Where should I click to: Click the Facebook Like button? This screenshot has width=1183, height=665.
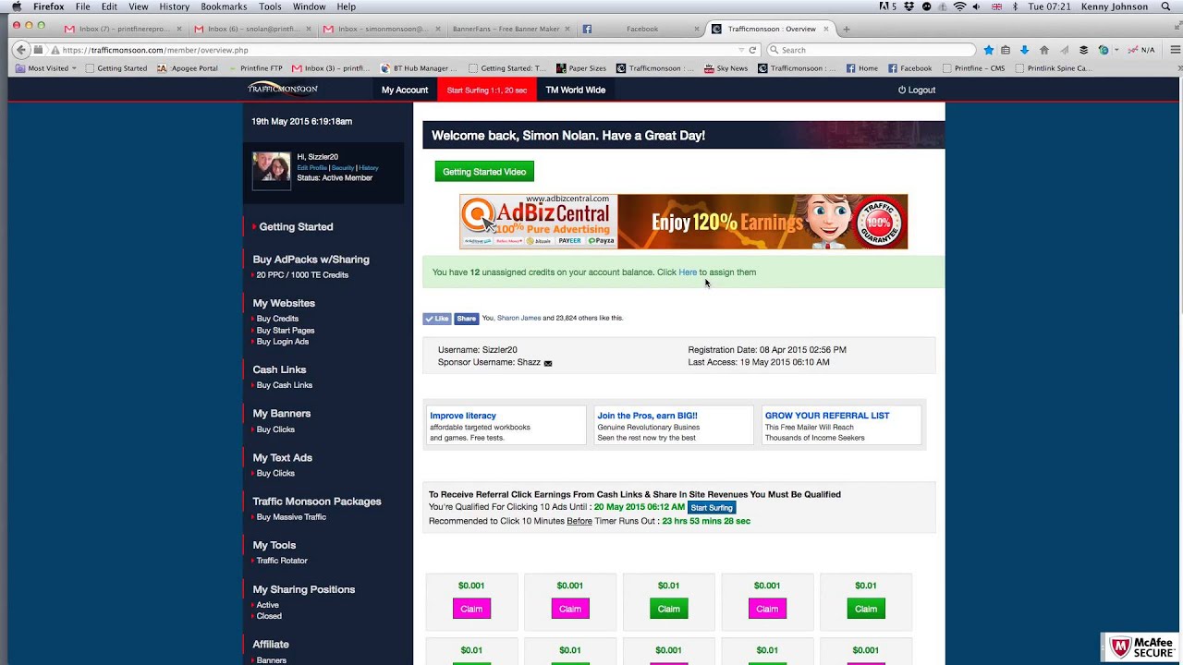tap(437, 319)
